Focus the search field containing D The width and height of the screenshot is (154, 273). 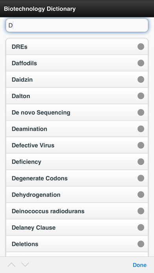pos(77,25)
